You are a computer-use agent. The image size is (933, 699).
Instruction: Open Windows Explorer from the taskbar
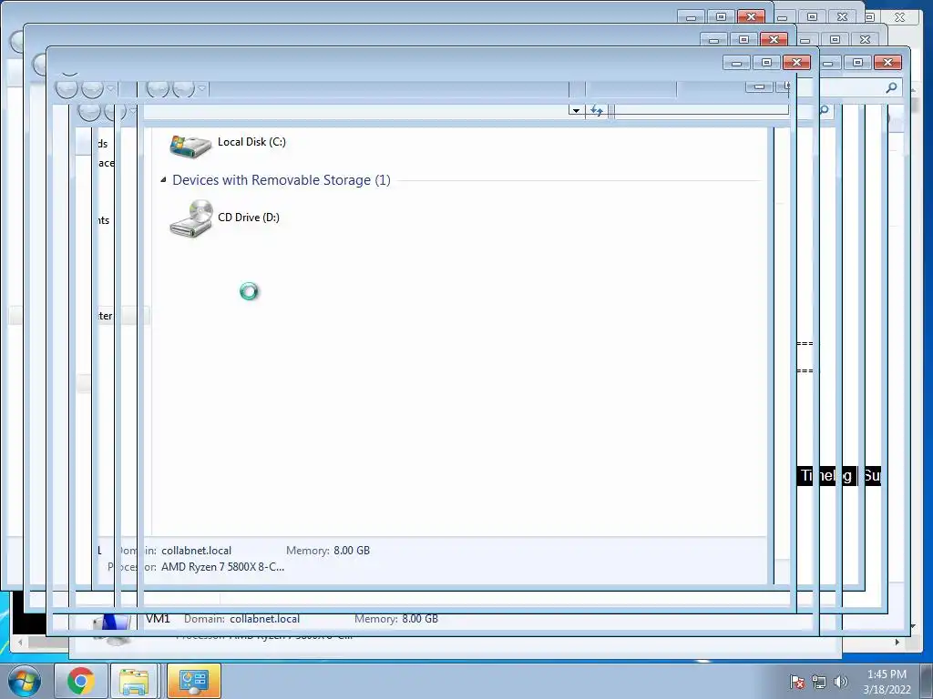(134, 680)
